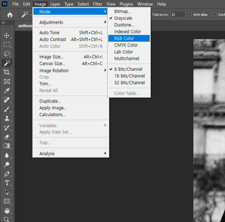Open the Type menu
The height and width of the screenshot is (222, 225).
(69, 4)
